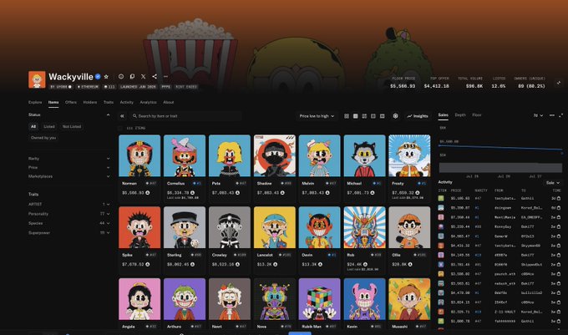Open the Price low to high sort dropdown

317,116
